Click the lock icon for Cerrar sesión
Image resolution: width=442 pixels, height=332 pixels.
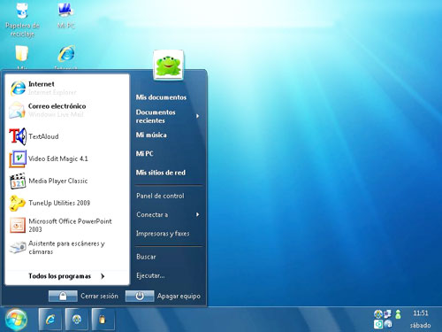[63, 296]
